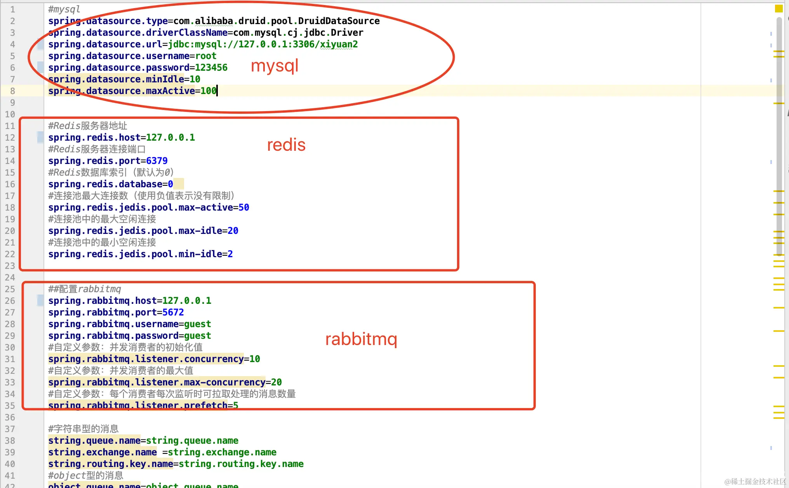The width and height of the screenshot is (789, 488).
Task: Place the cursor in the #mysql comment on line 1
Action: pyautogui.click(x=64, y=9)
